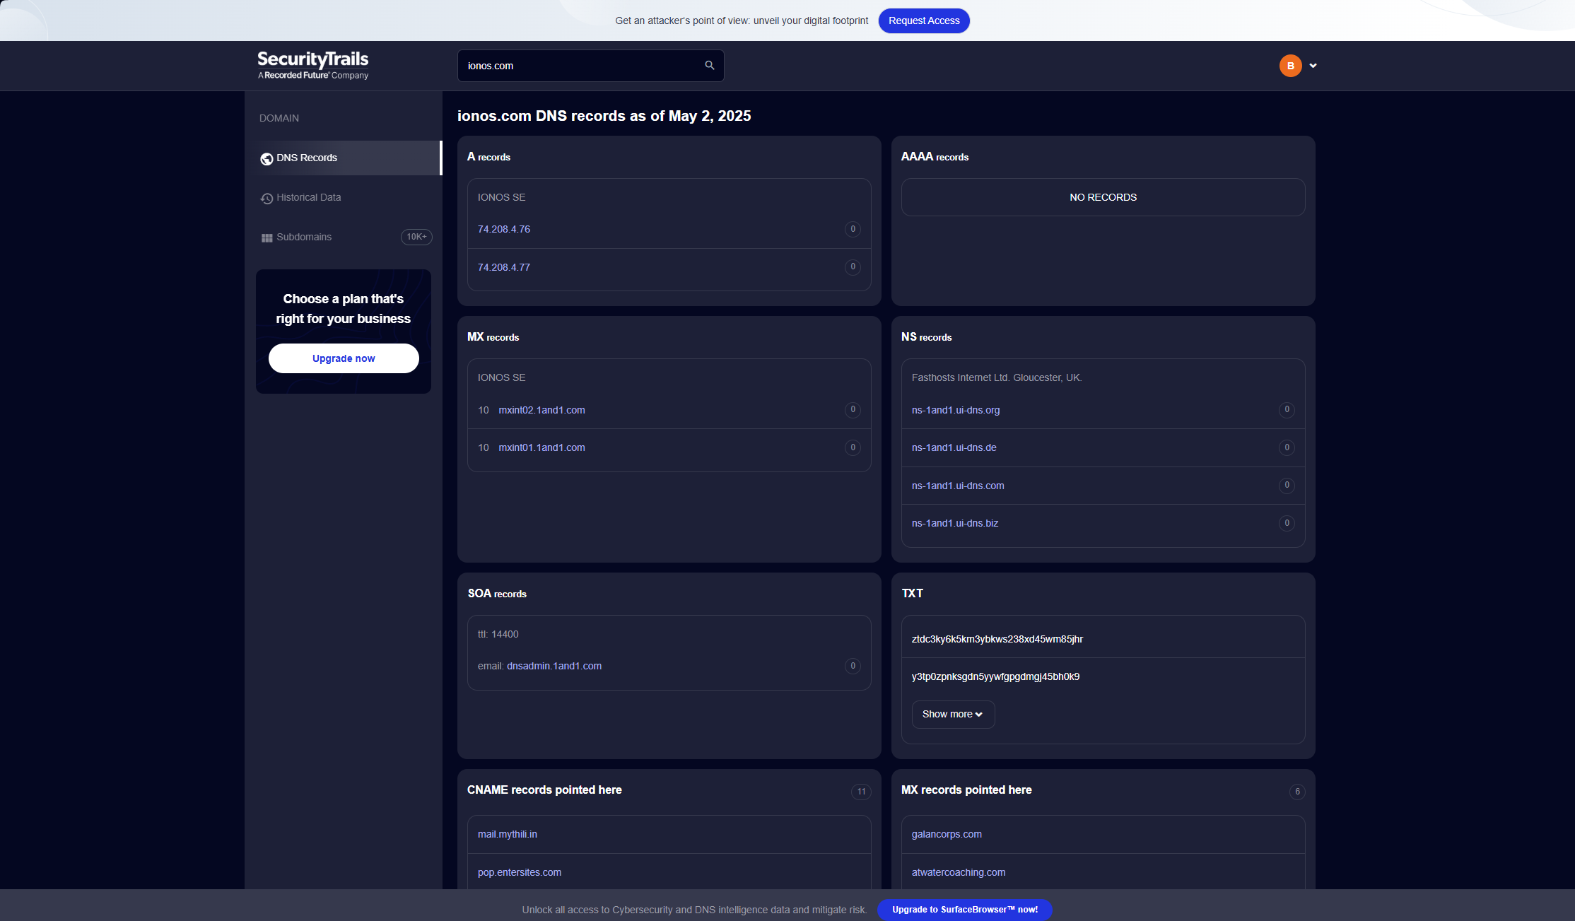Click Upgrade to SurfaceBrowser now button
This screenshot has height=921, width=1575.
point(965,910)
